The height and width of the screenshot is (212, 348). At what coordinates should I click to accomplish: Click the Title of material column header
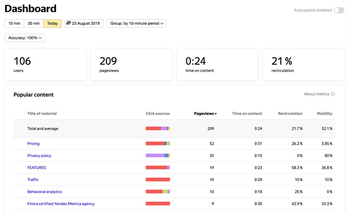click(x=42, y=114)
